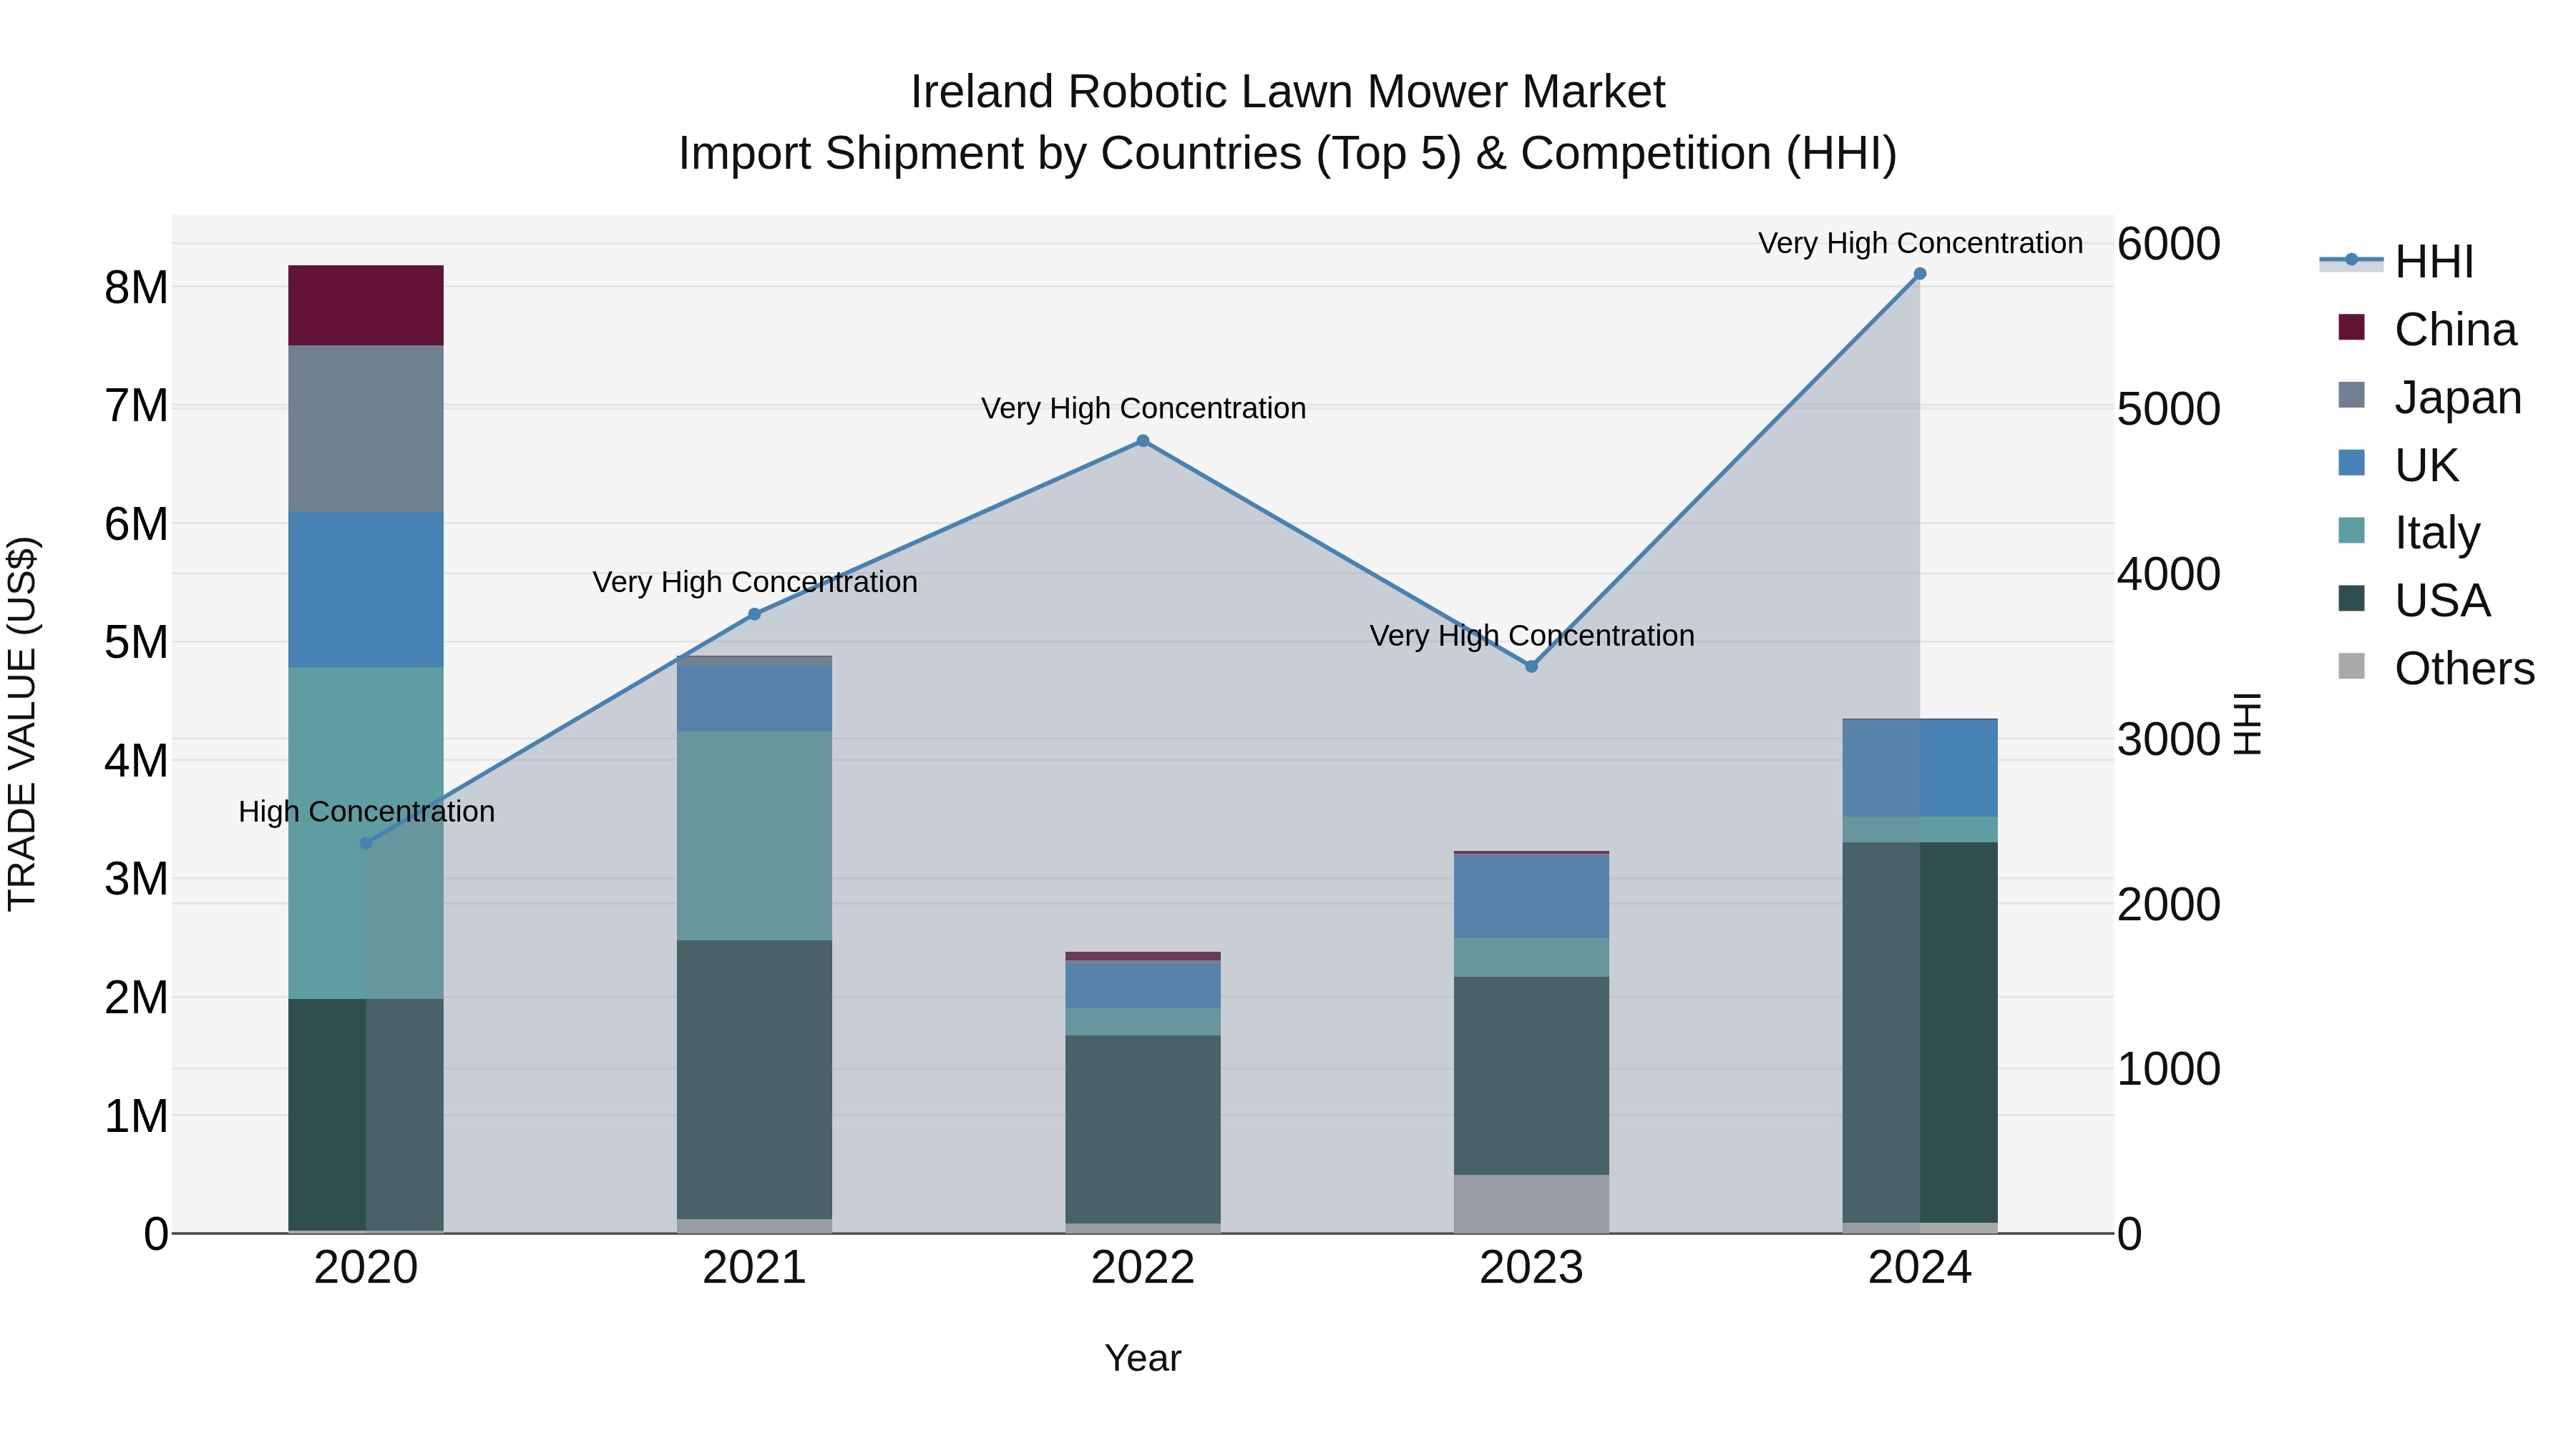The width and height of the screenshot is (2576, 1448).
Task: Toggle USA series in the legend
Action: point(2414,601)
